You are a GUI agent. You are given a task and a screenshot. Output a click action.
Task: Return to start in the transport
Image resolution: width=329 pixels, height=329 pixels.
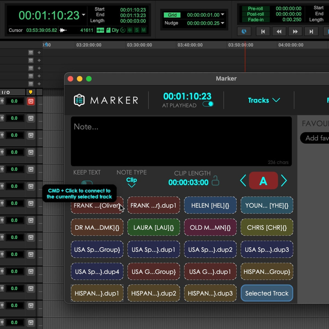(263, 32)
